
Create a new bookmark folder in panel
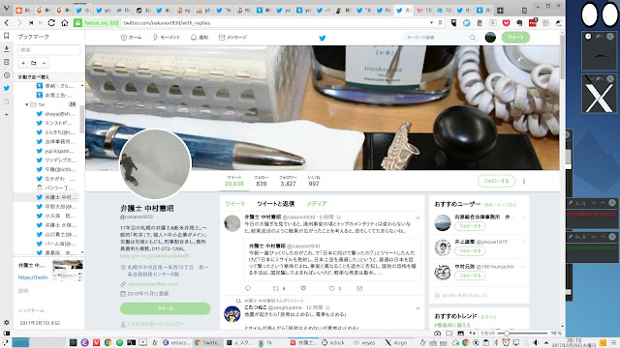click(34, 63)
